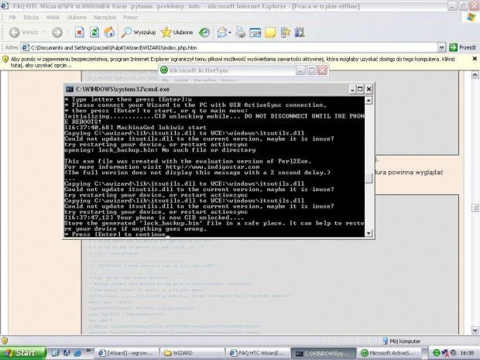Switch to C:\WINDOWS\sy... cmd taskbar button
Image resolution: width=480 pixels, height=360 pixels.
(324, 353)
